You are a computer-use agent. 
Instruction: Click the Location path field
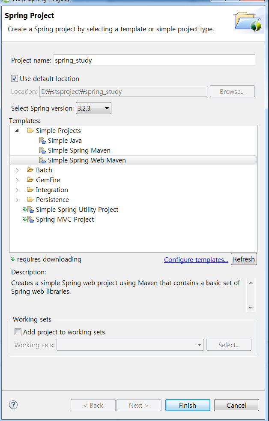[x=123, y=92]
